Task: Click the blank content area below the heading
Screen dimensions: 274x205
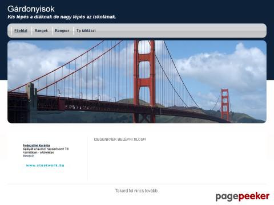Action: 177,161
